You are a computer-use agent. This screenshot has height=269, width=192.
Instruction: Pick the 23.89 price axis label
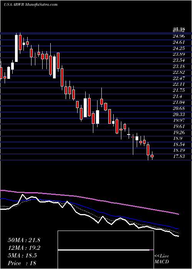click(x=179, y=54)
